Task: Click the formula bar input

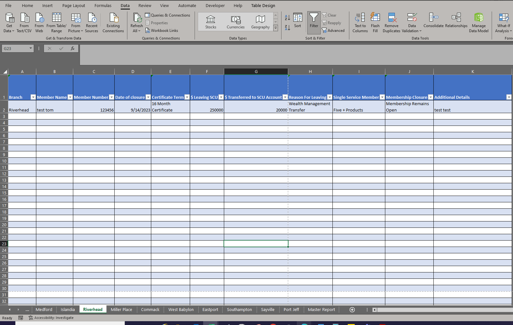Action: point(296,54)
